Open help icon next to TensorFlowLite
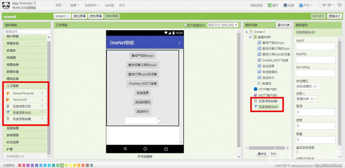The width and height of the screenshot is (345, 168). coord(42,93)
